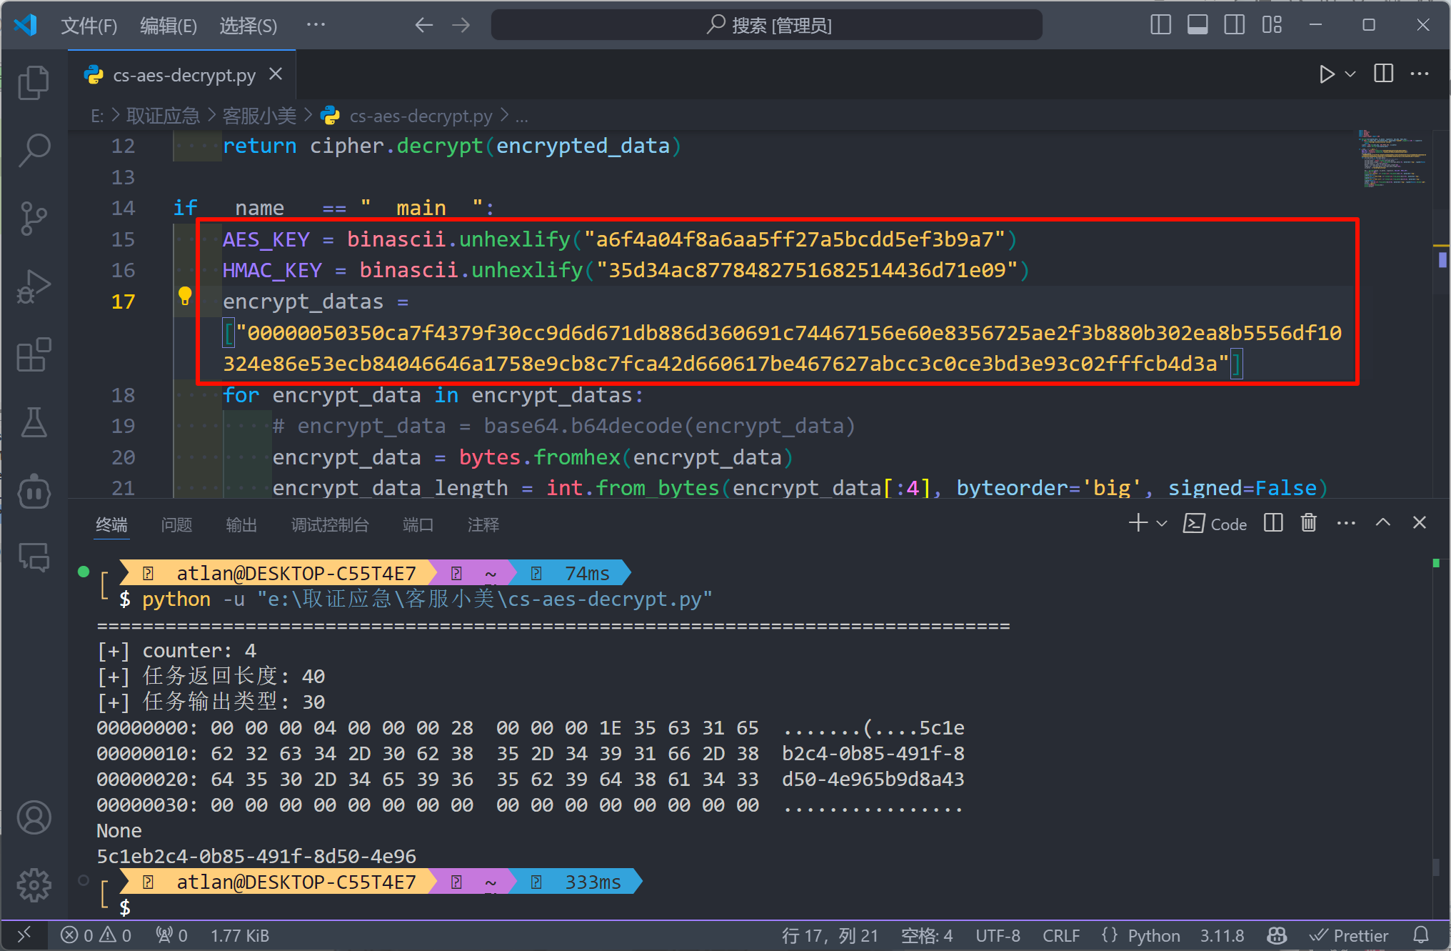This screenshot has width=1451, height=951.
Task: Open the Extensions view
Action: coord(34,354)
